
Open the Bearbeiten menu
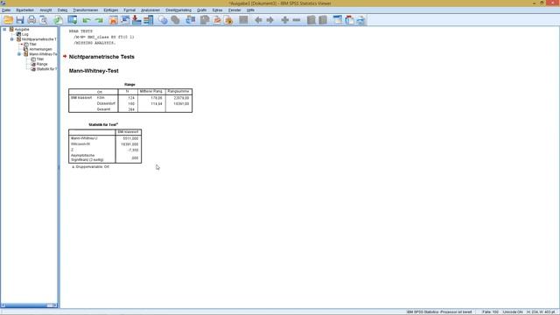25,10
